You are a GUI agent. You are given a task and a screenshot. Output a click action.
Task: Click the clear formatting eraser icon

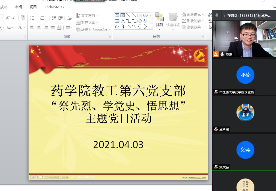(x=23, y=18)
